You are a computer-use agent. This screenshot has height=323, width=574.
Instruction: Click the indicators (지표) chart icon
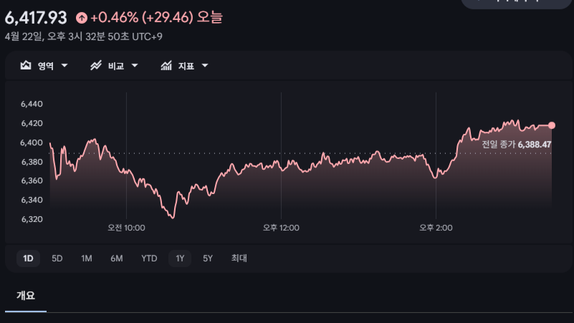[166, 66]
